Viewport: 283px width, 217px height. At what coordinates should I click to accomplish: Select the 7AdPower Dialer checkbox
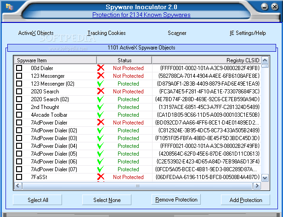19,122
